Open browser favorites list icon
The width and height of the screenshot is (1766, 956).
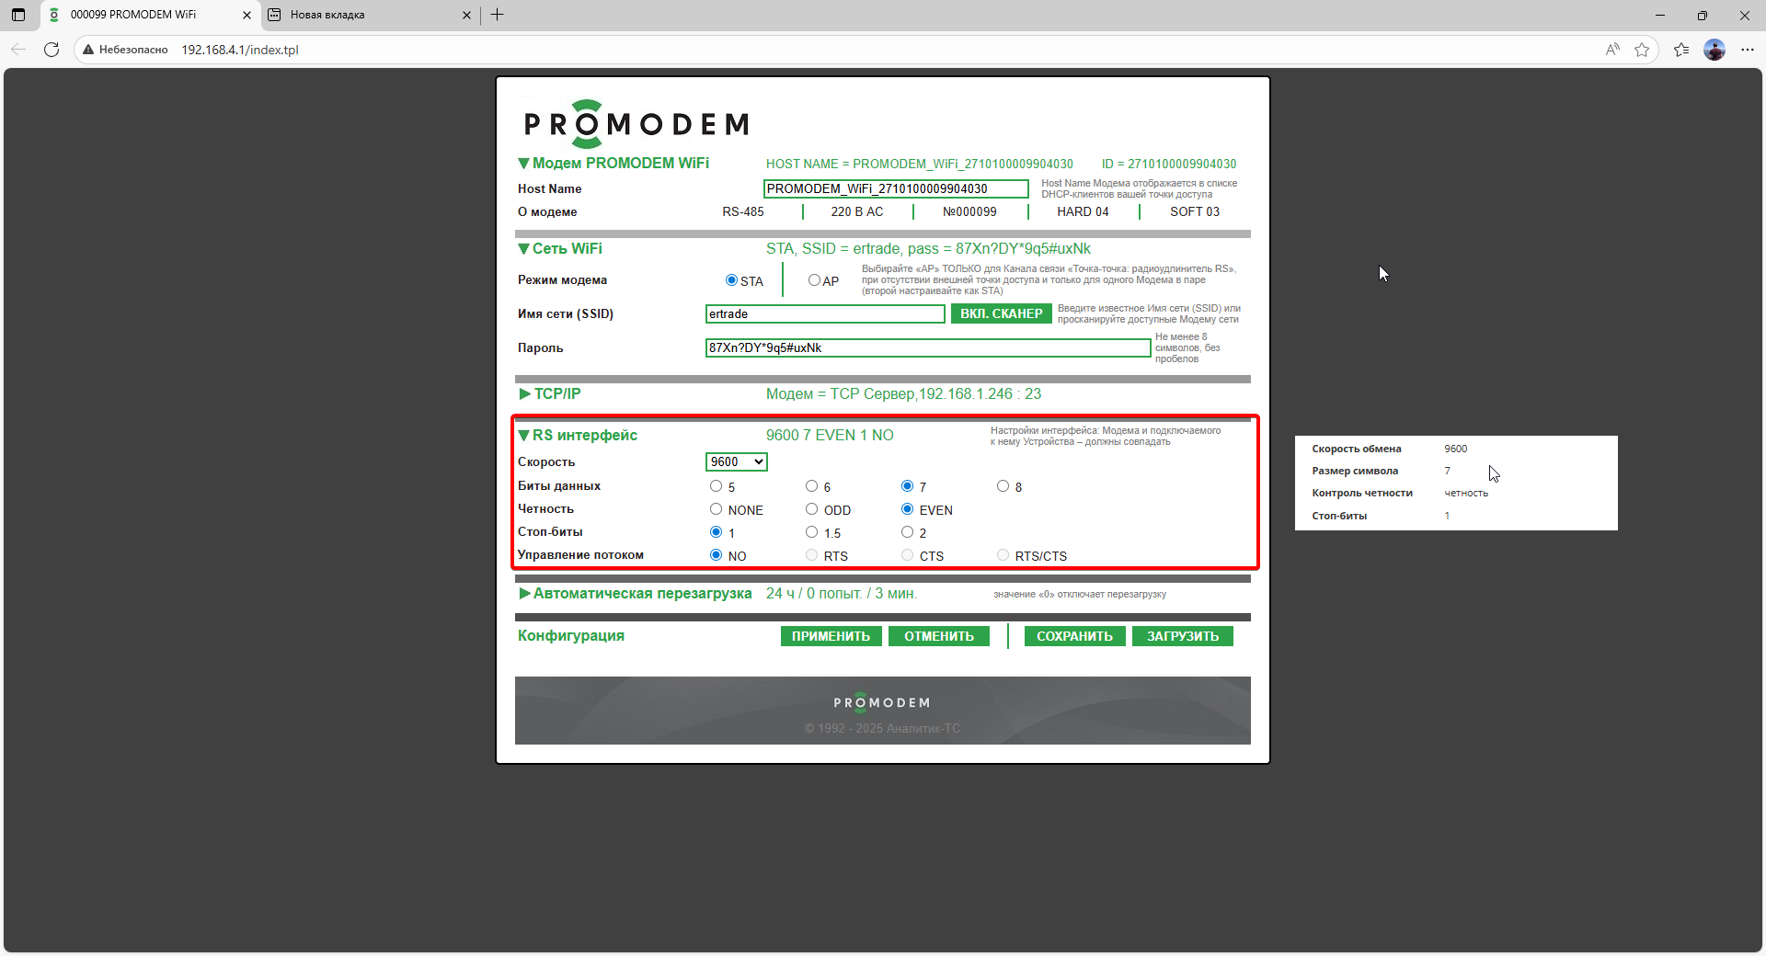[x=1681, y=50]
